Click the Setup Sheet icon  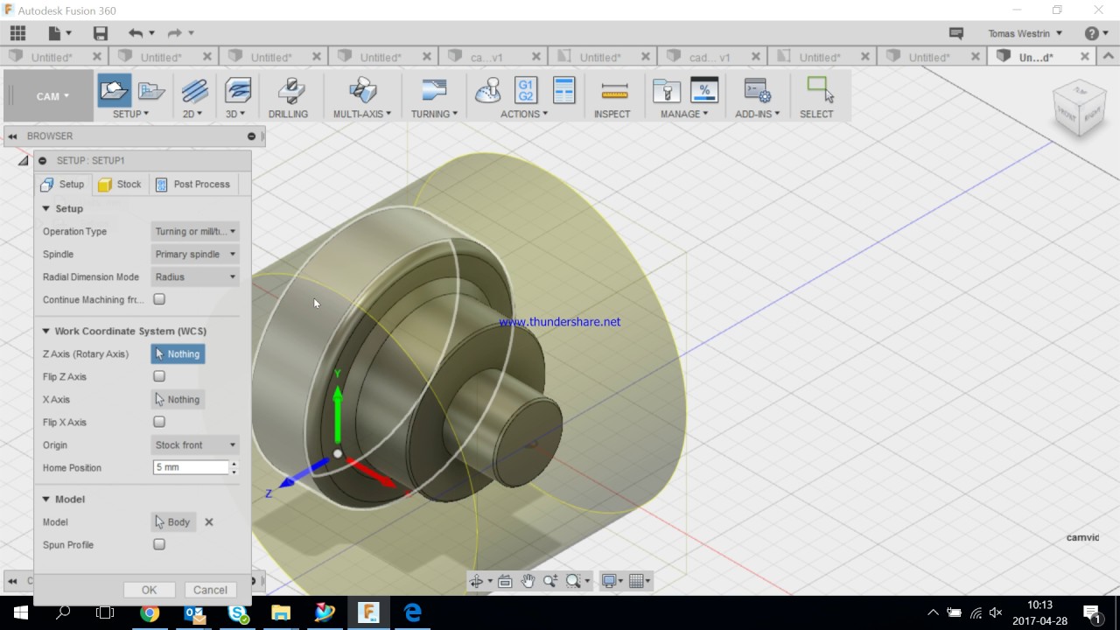(564, 90)
